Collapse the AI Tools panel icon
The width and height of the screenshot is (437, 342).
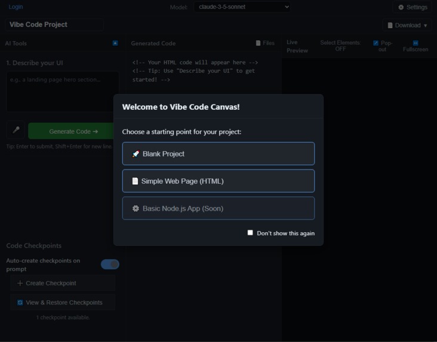click(x=115, y=43)
